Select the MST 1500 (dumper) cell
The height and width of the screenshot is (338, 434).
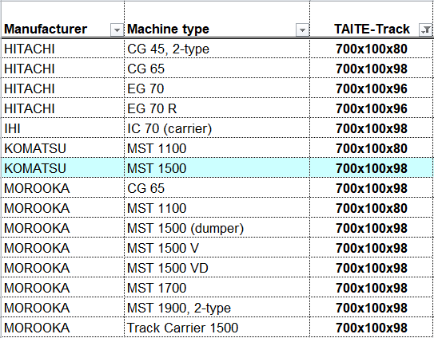tap(217, 228)
